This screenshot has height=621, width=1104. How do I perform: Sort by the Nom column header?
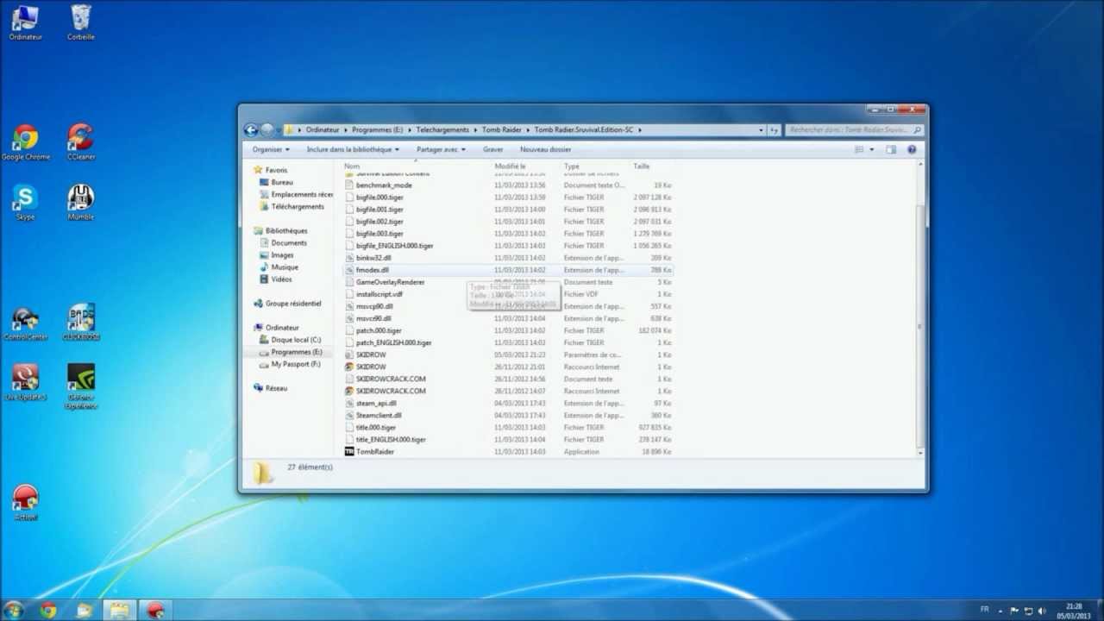tap(352, 166)
